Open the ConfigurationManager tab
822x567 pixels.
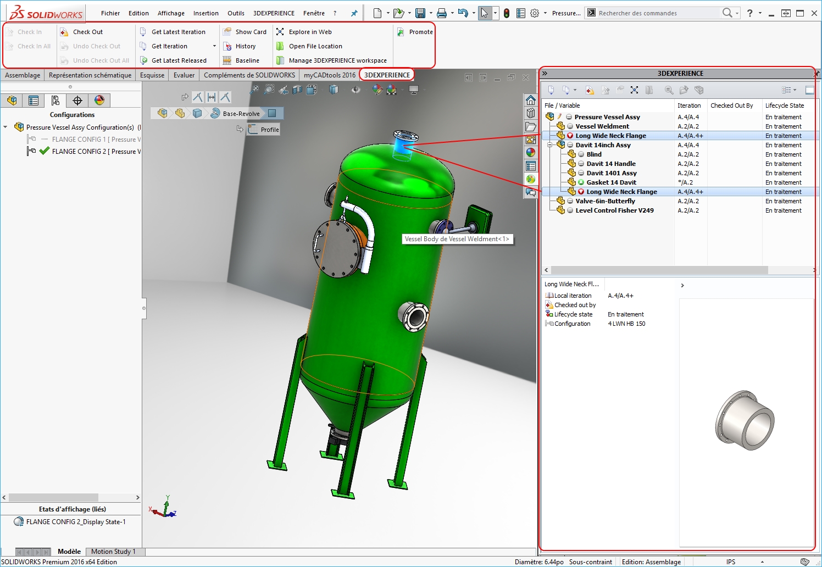coord(55,100)
